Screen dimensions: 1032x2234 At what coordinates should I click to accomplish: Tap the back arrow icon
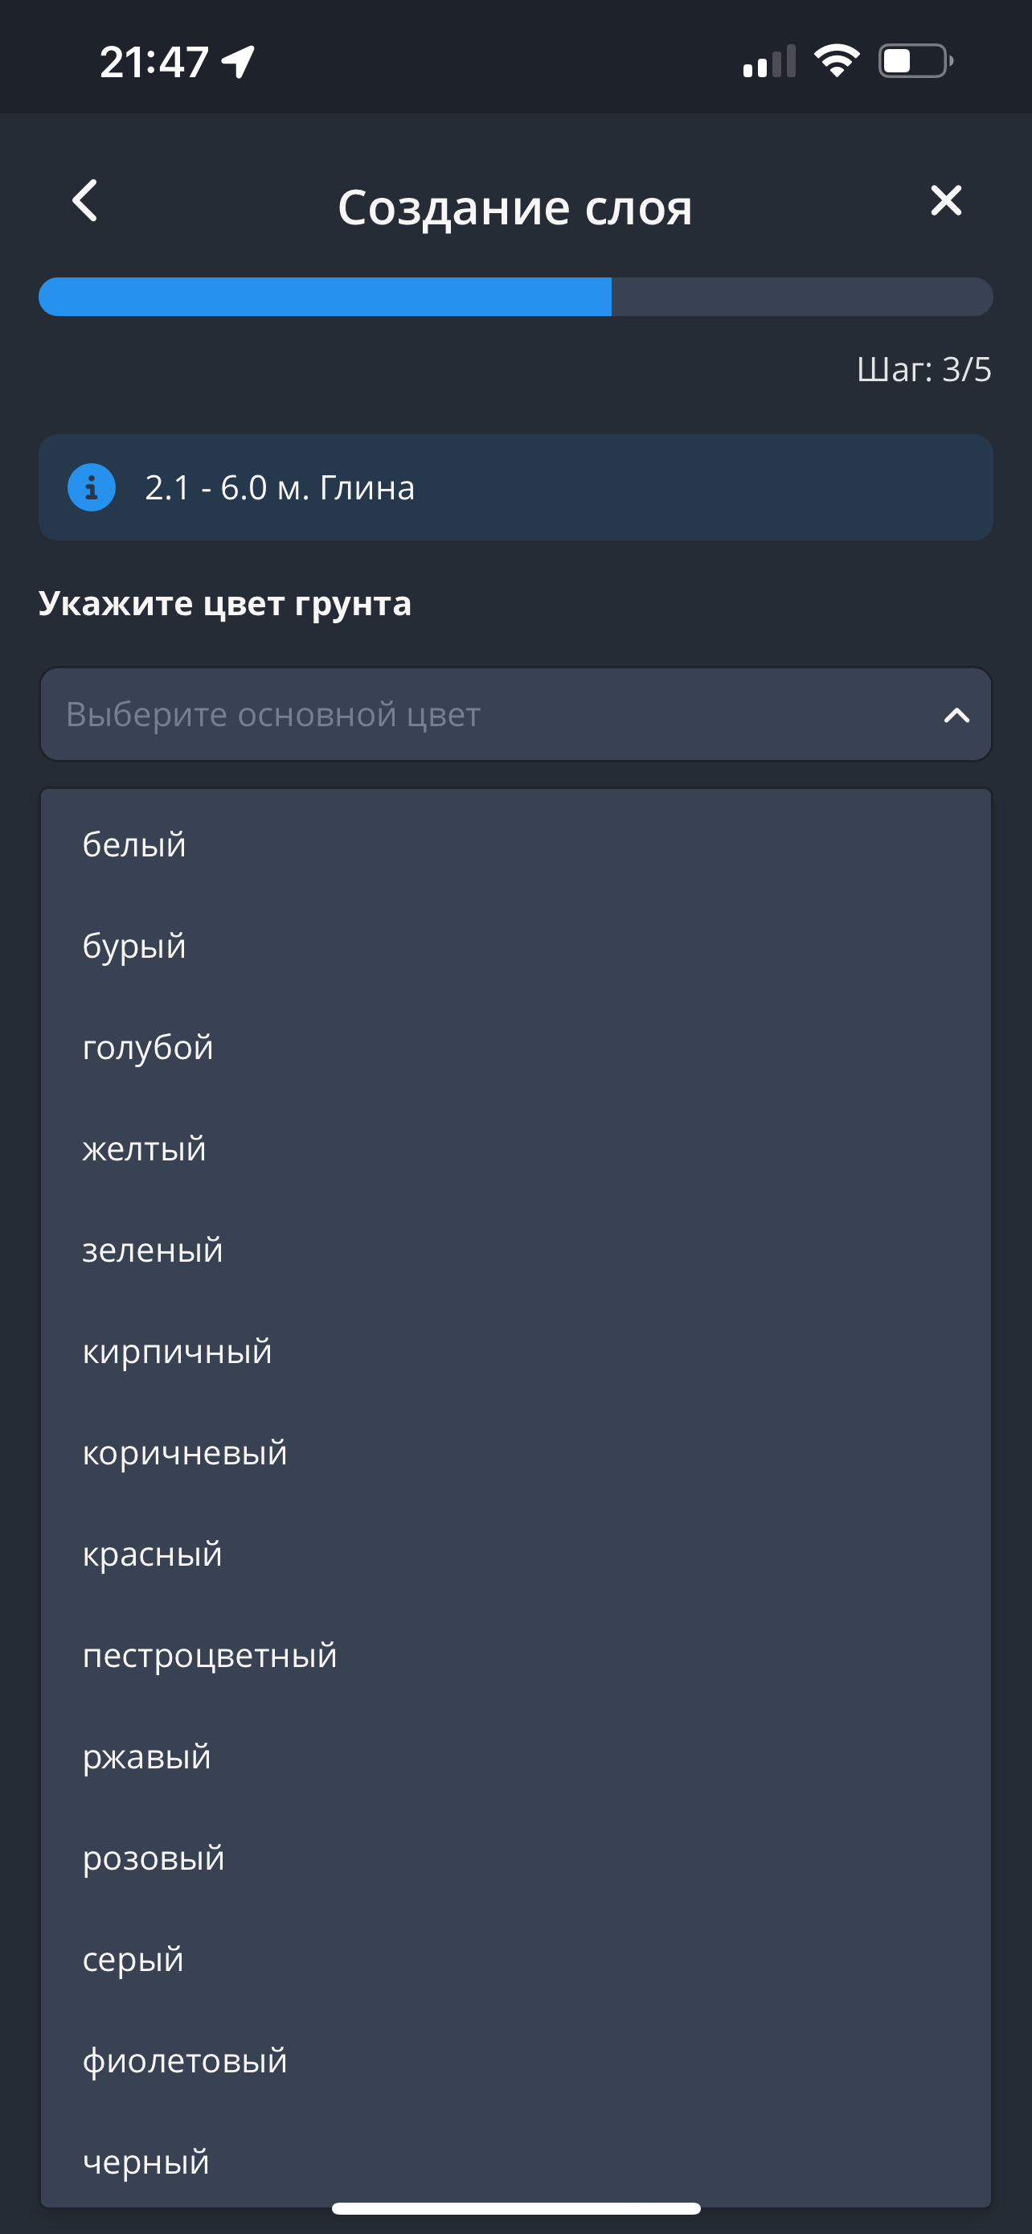85,201
